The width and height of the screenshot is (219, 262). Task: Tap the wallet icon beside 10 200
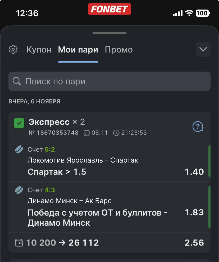(x=19, y=243)
